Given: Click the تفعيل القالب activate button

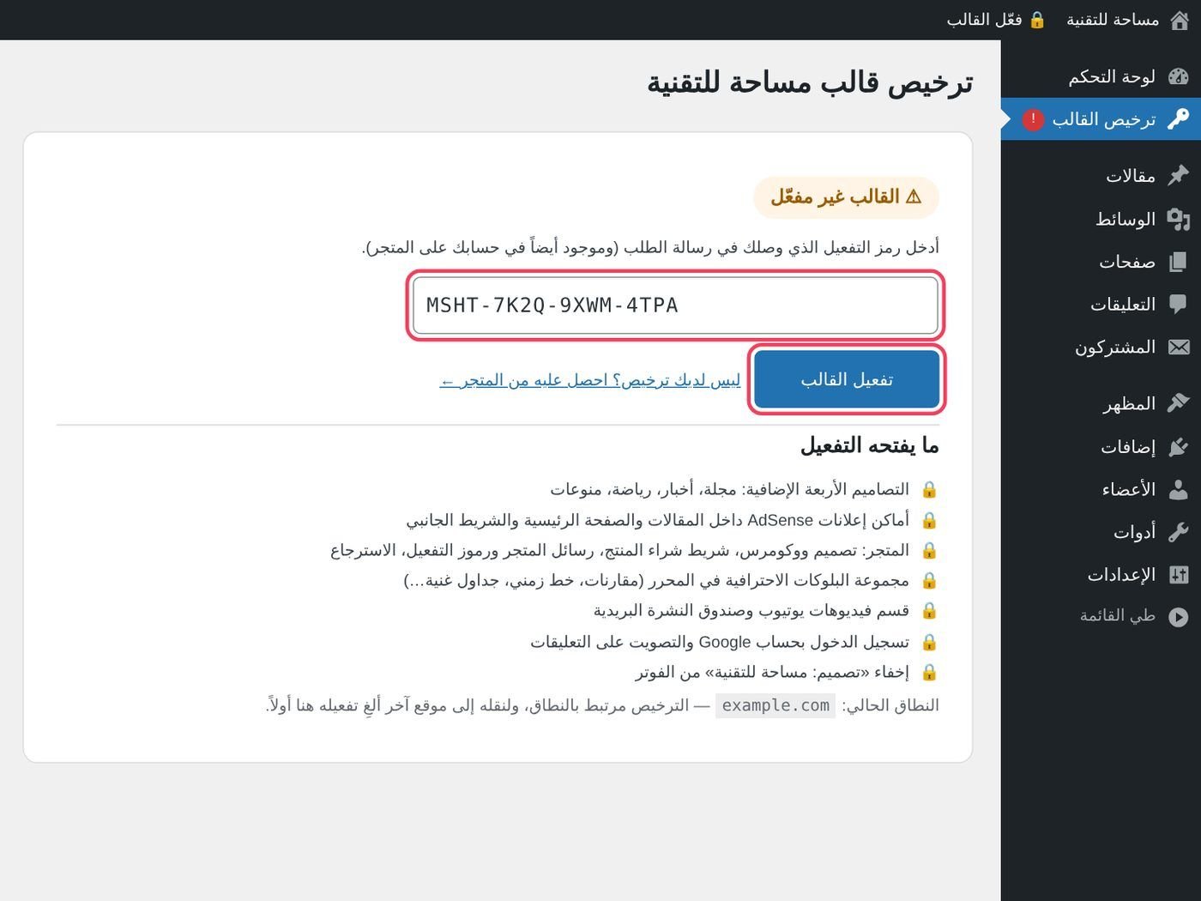Looking at the screenshot, I should [847, 379].
